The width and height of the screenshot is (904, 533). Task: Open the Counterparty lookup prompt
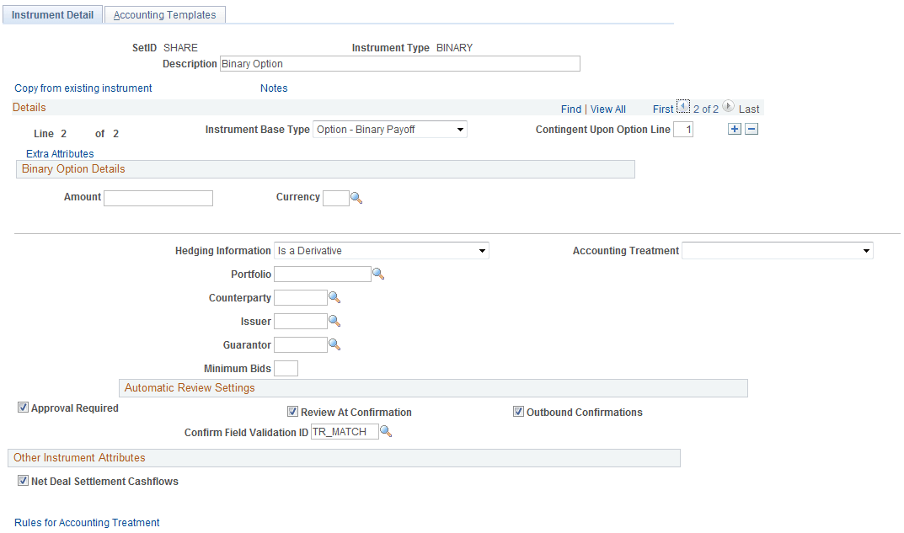(334, 297)
